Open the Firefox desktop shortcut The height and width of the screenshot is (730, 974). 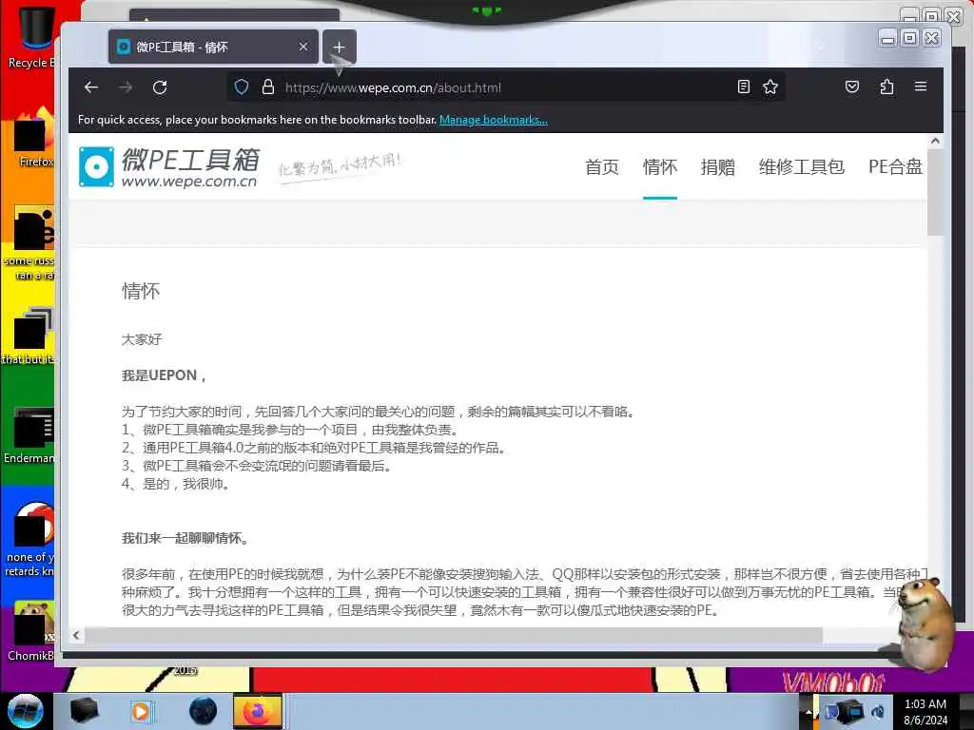34,138
